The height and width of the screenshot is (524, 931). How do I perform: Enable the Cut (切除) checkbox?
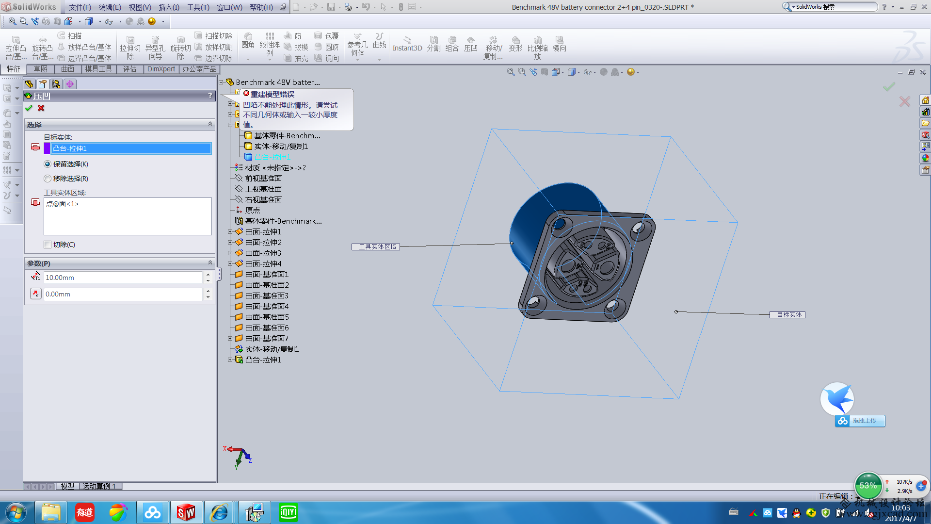[x=48, y=245]
